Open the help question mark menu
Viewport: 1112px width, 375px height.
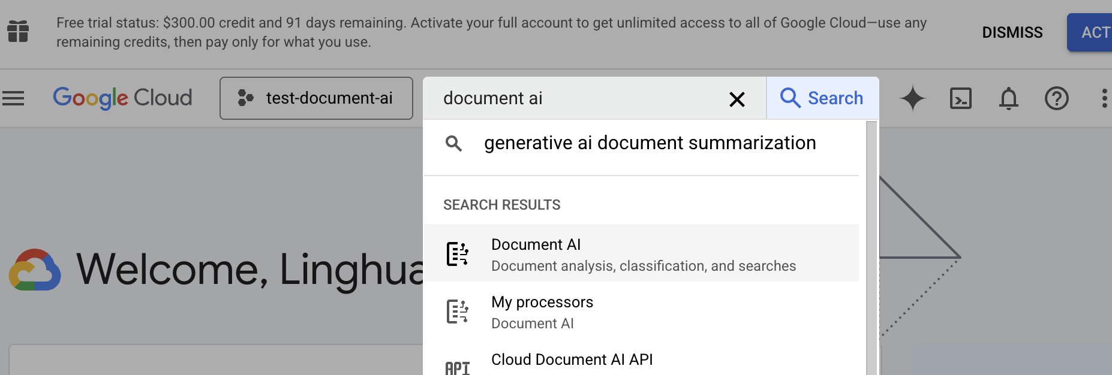click(1056, 98)
